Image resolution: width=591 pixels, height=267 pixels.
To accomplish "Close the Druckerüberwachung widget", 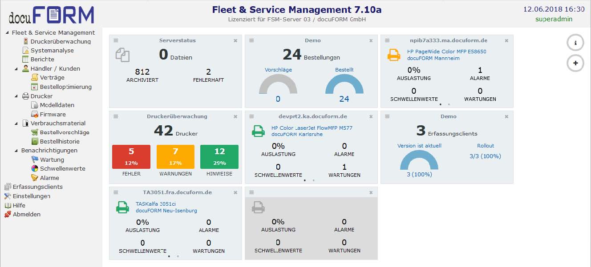I will click(x=235, y=116).
